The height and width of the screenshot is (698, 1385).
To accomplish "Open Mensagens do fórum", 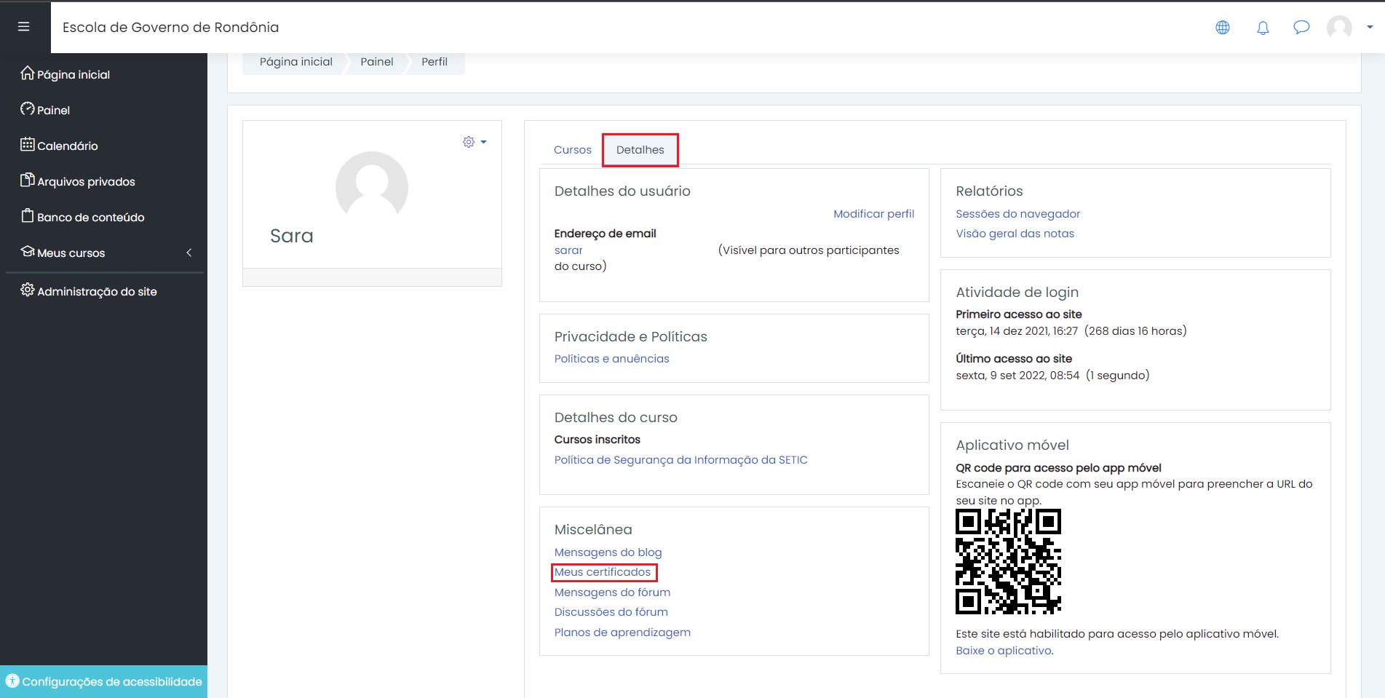I will [x=613, y=592].
